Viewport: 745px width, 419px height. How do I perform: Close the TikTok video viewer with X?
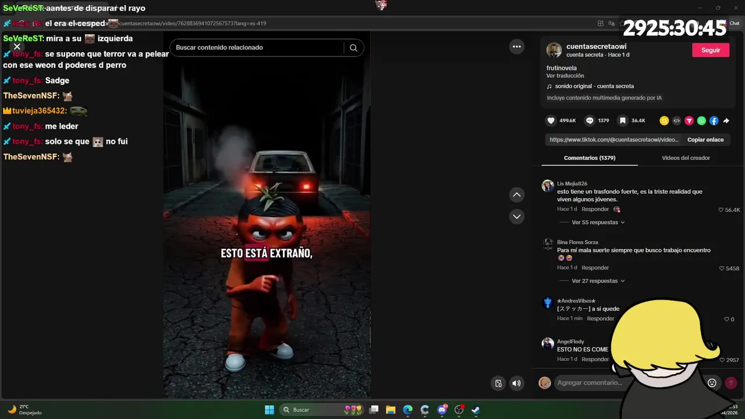coord(17,47)
